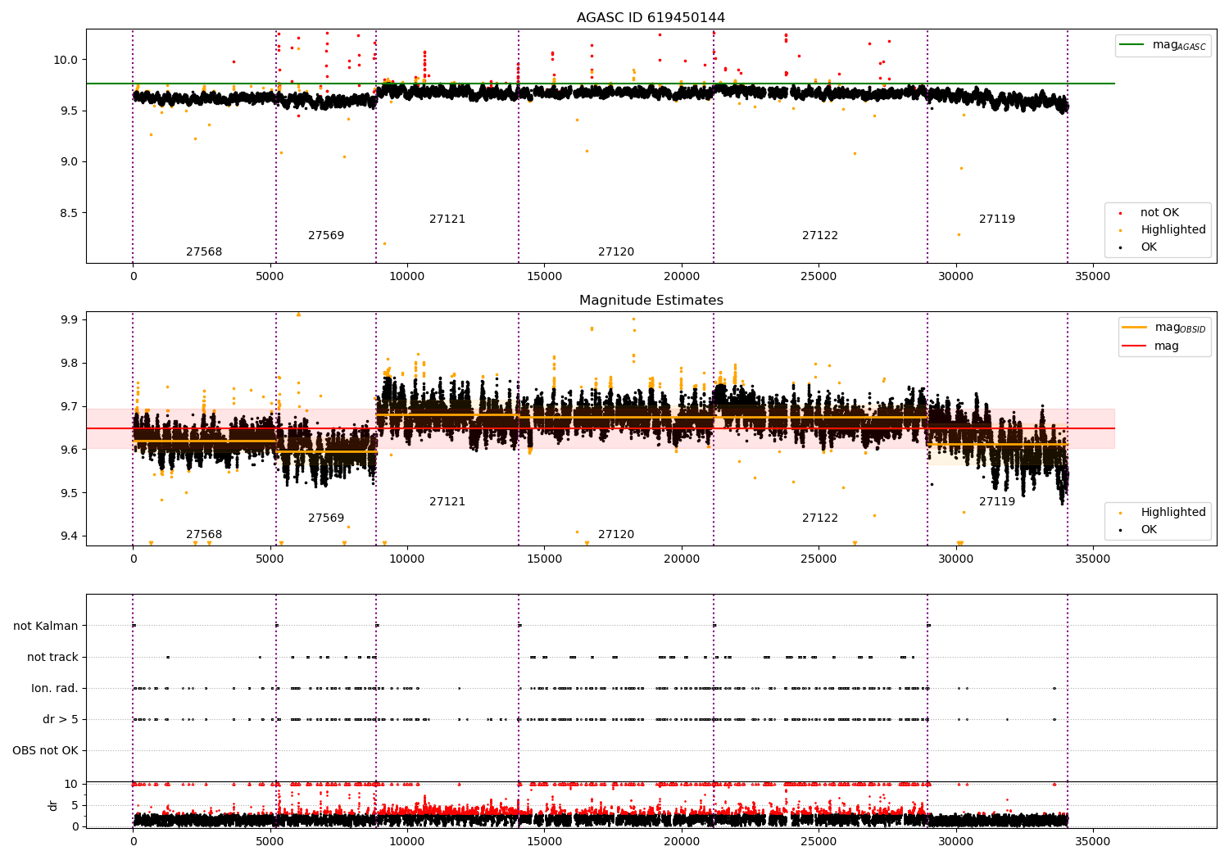Screen dimensions: 1229x860
Task: Click the 'Magnitude Estimates' plot title
Action: [x=651, y=301]
